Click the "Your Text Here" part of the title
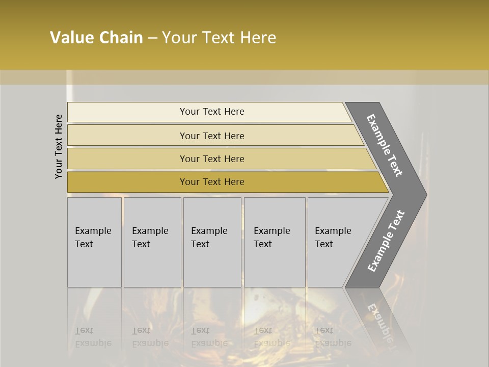 point(219,38)
